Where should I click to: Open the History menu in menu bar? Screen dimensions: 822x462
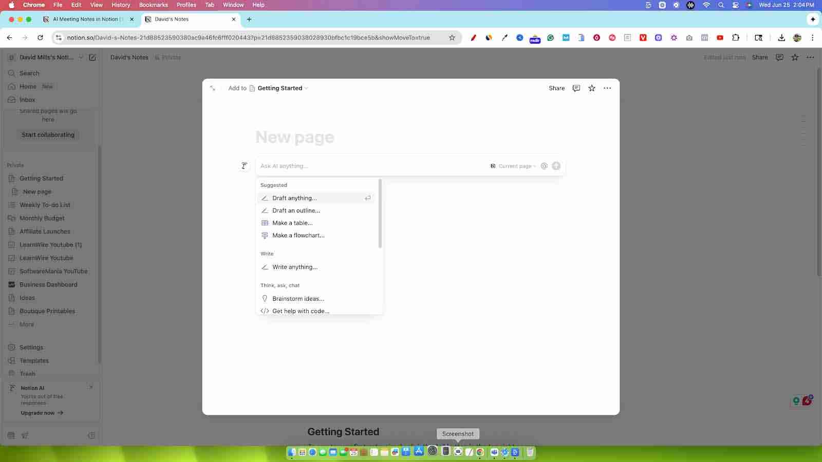121,5
